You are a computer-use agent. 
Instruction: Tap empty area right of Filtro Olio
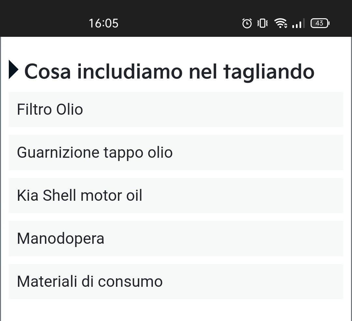click(213, 109)
